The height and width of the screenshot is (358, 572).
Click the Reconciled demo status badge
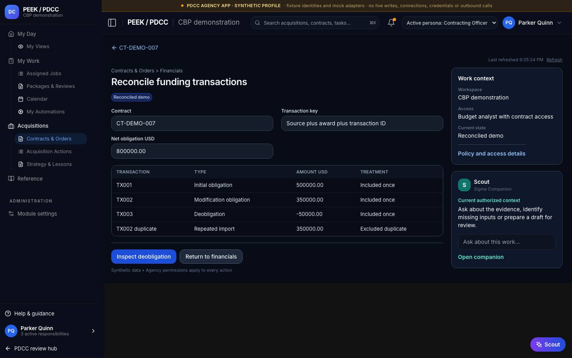point(131,97)
